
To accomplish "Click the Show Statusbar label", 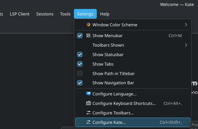I will [x=108, y=54].
